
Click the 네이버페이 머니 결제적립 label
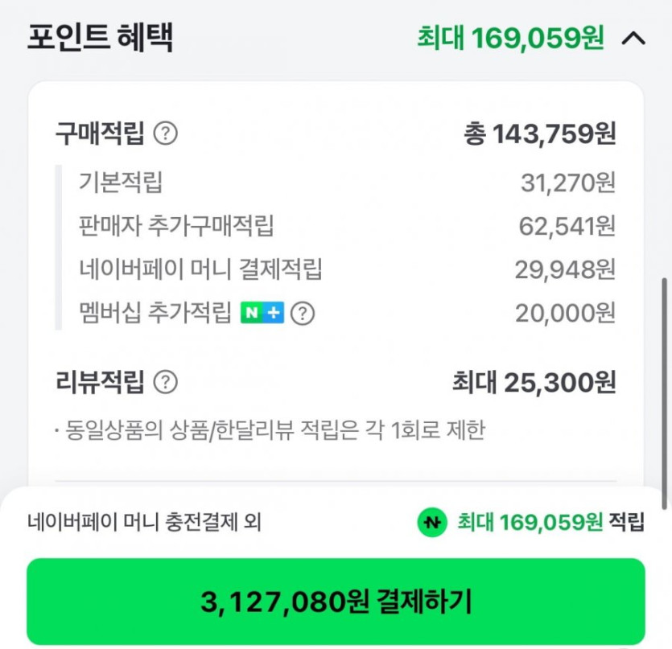coord(201,269)
